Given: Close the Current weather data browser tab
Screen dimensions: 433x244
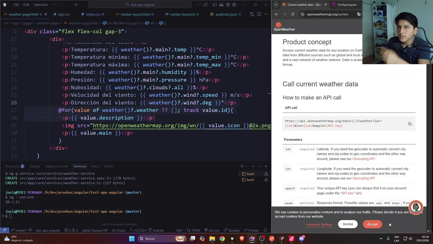Looking at the screenshot, I should coord(325,5).
